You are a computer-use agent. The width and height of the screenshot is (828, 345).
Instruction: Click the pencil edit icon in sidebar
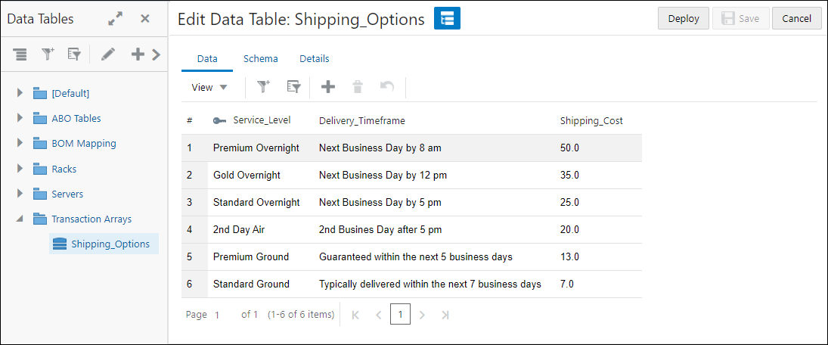pos(108,54)
